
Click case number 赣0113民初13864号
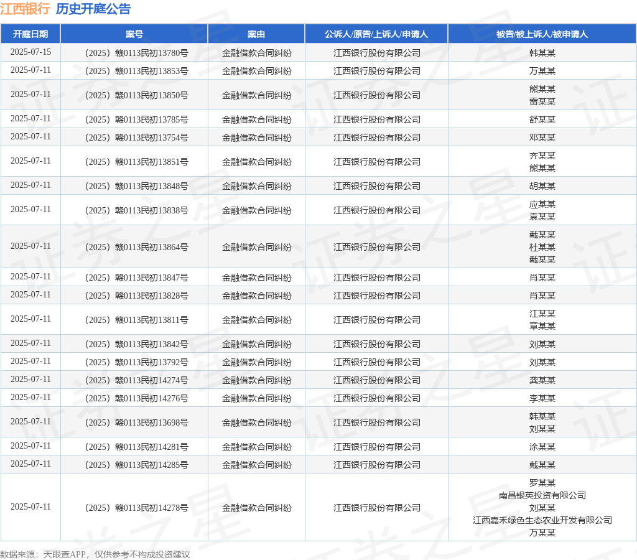[136, 247]
